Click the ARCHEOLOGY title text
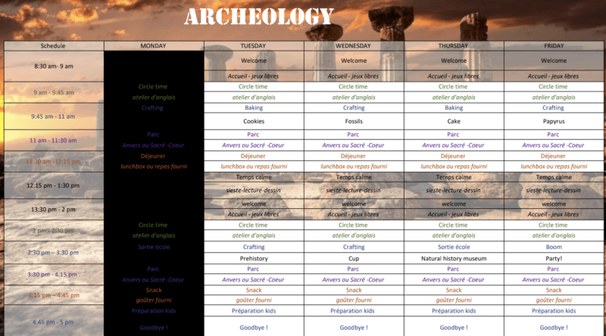Viewport: 606px width, 336px height. point(258,17)
